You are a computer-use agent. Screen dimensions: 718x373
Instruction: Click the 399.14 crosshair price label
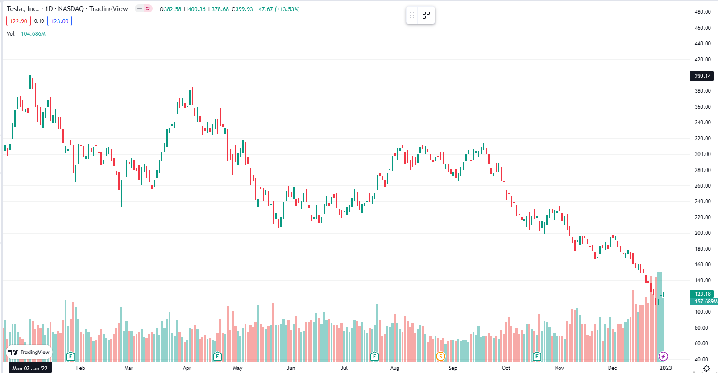point(702,76)
